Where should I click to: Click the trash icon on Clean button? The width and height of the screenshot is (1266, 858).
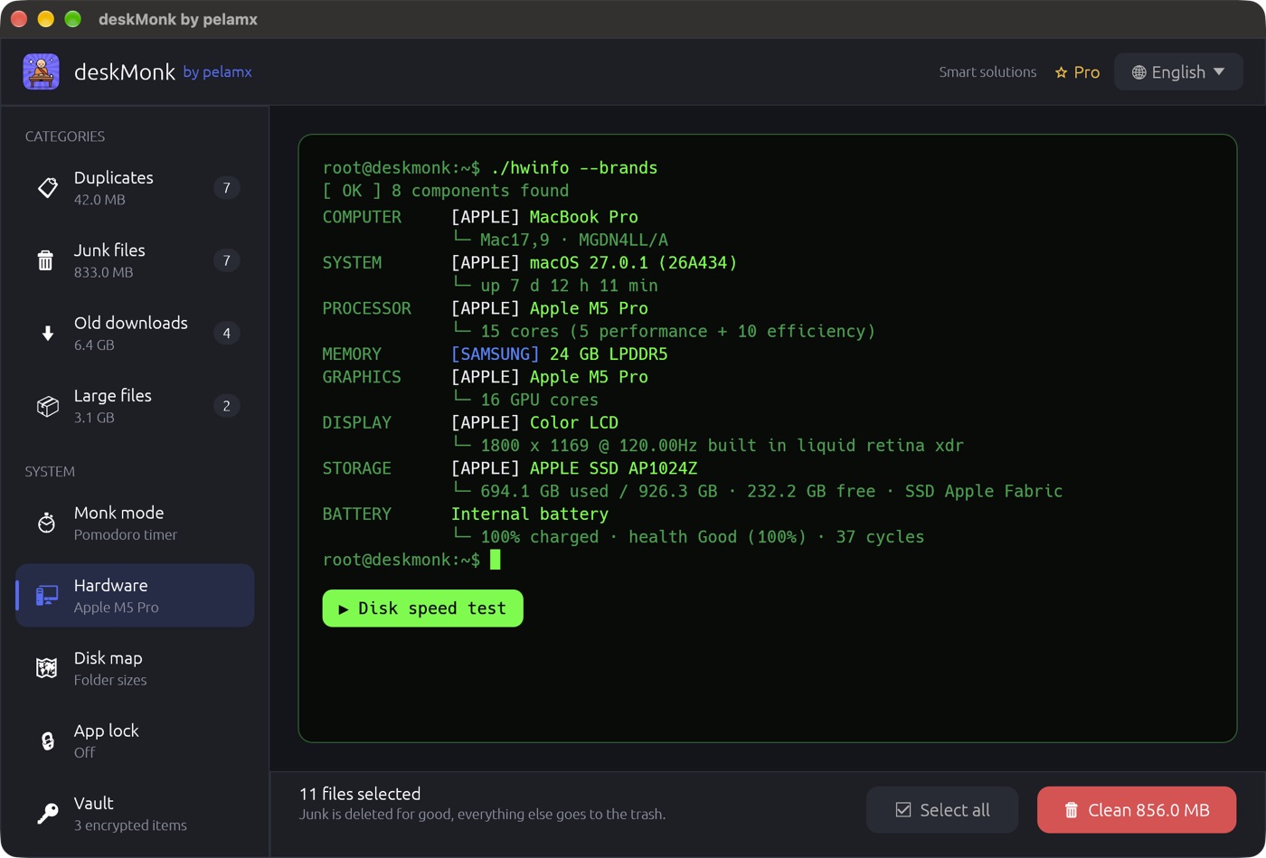click(x=1072, y=810)
